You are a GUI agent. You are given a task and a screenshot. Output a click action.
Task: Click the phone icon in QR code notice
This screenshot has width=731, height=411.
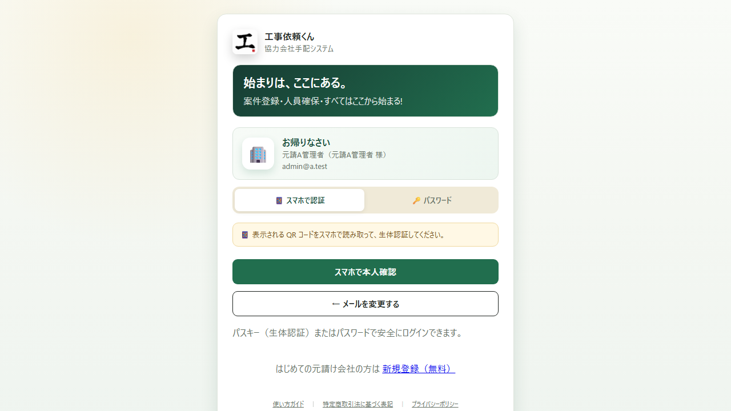pos(245,235)
